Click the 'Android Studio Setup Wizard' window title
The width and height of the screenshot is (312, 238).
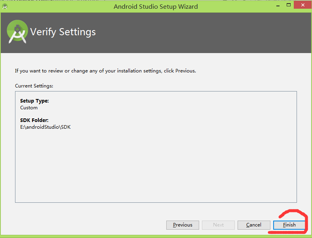click(x=156, y=7)
